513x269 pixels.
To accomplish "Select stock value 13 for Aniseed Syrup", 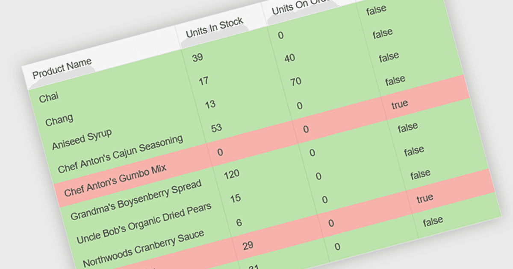I will 210,104.
